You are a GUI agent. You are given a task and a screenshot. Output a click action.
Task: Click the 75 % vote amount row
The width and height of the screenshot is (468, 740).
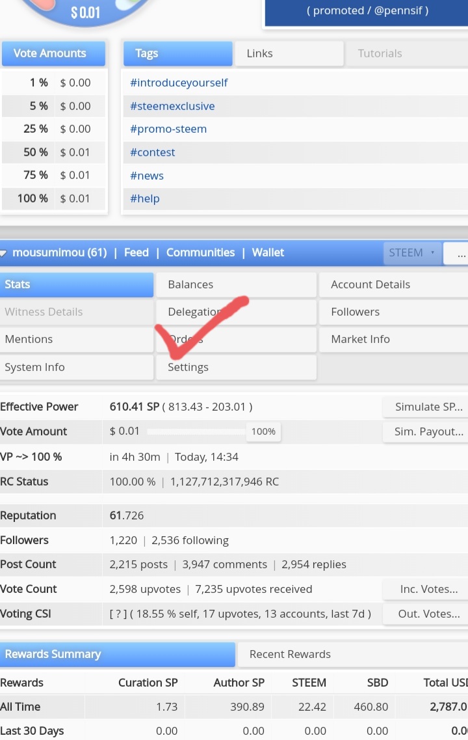tap(54, 175)
